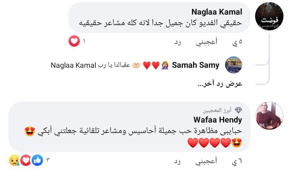Open Samah Samy's profile picture
Screen dimensions: 292x172
tap(233, 65)
